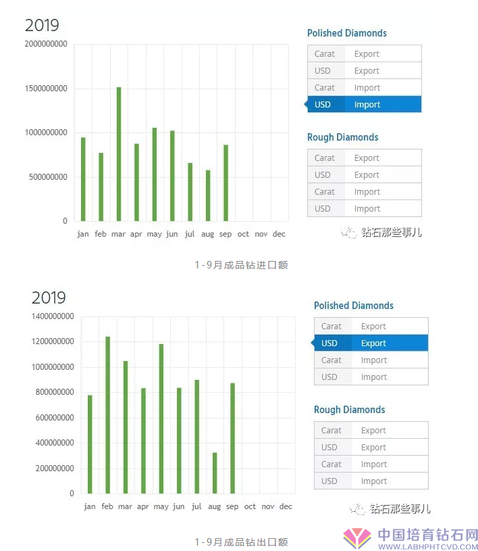Click the may bar in export chart
Screen dimensions: 478x551
click(x=161, y=418)
